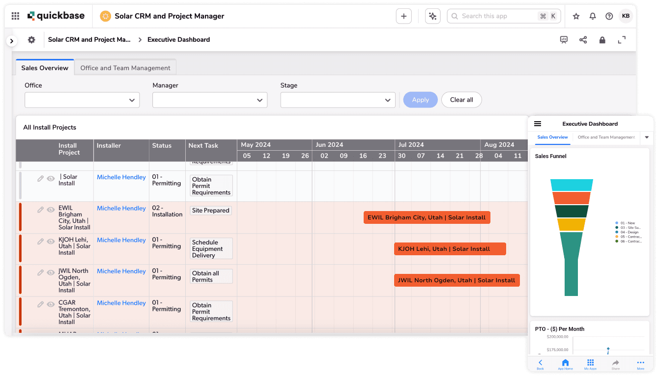Click the Clear all button
Screen dimensions: 658x376
point(461,100)
